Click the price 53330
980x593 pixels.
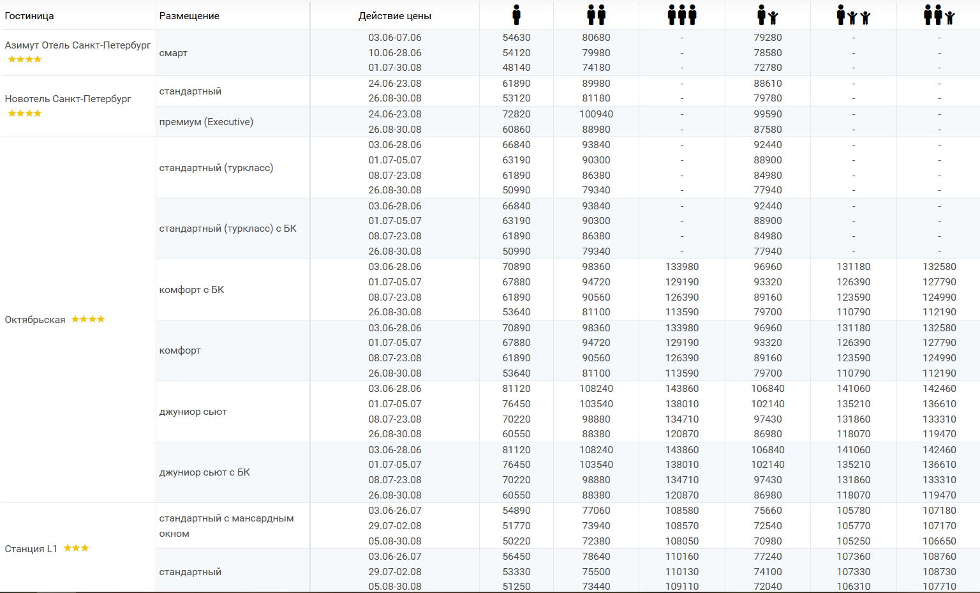point(516,572)
